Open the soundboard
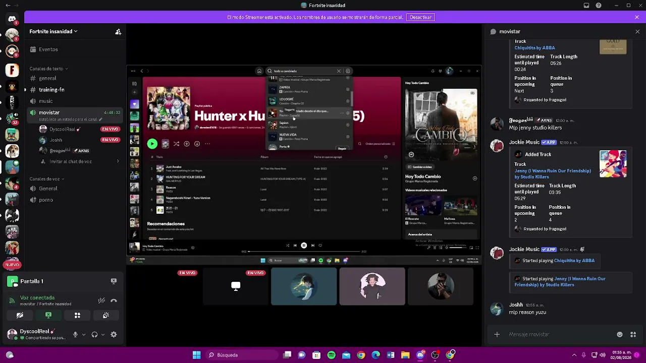 pos(106,315)
